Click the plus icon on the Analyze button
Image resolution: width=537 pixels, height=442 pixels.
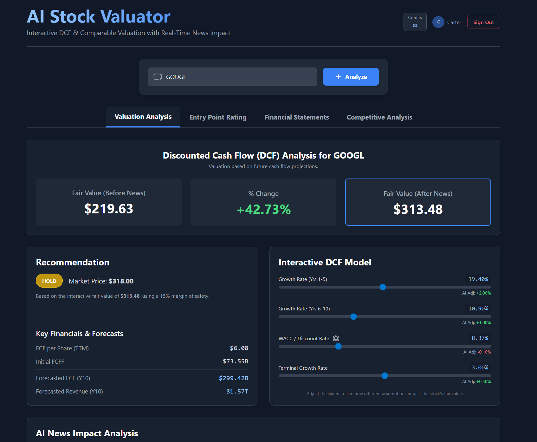pos(338,76)
